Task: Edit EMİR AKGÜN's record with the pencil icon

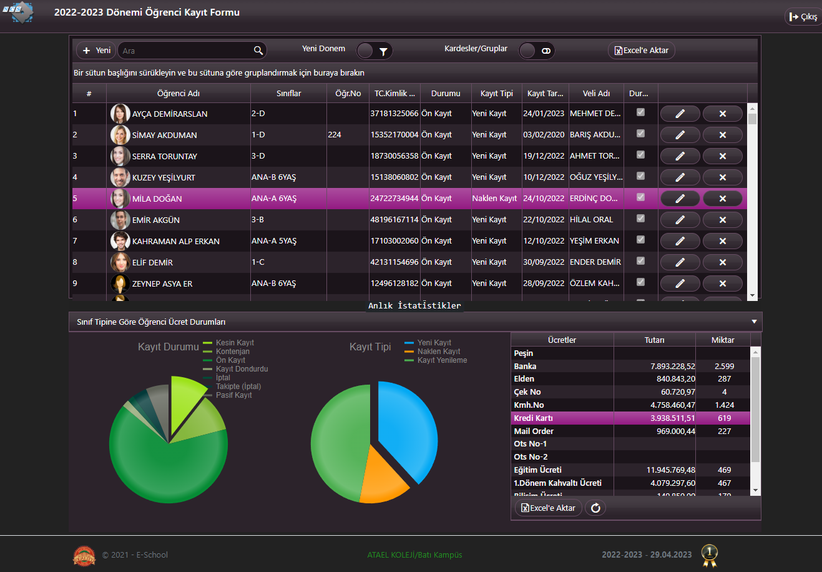Action: (x=680, y=220)
